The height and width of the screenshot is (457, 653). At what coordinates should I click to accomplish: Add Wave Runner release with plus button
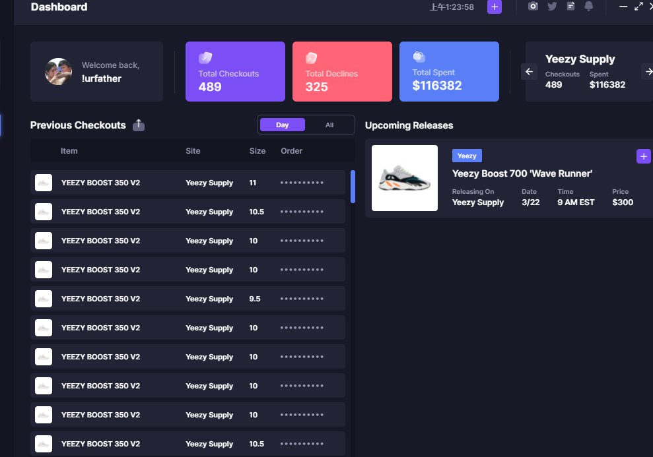643,156
